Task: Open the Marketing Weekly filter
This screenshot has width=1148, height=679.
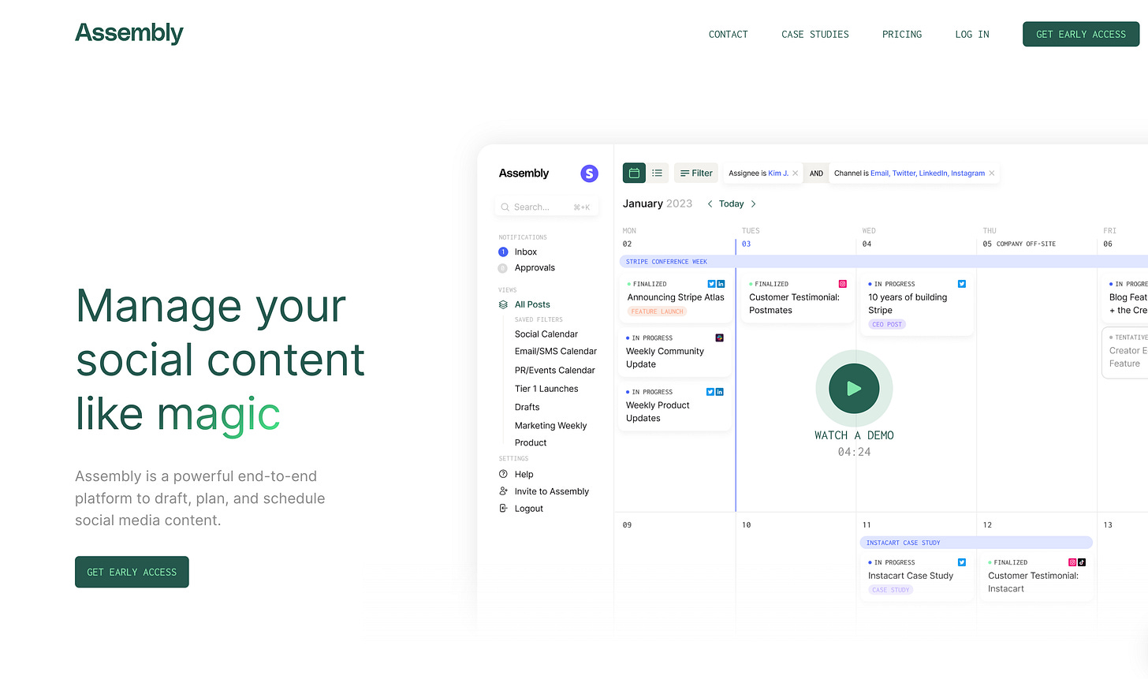Action: click(x=550, y=425)
